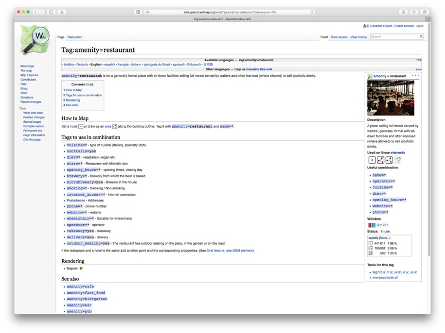Click translate this wiki link
This screenshot has width=445, height=333.
[259, 69]
